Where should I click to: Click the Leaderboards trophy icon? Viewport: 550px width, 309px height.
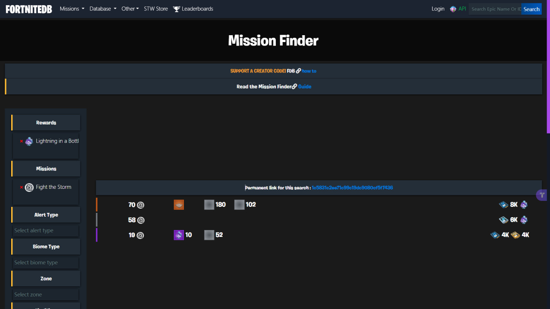(x=176, y=9)
